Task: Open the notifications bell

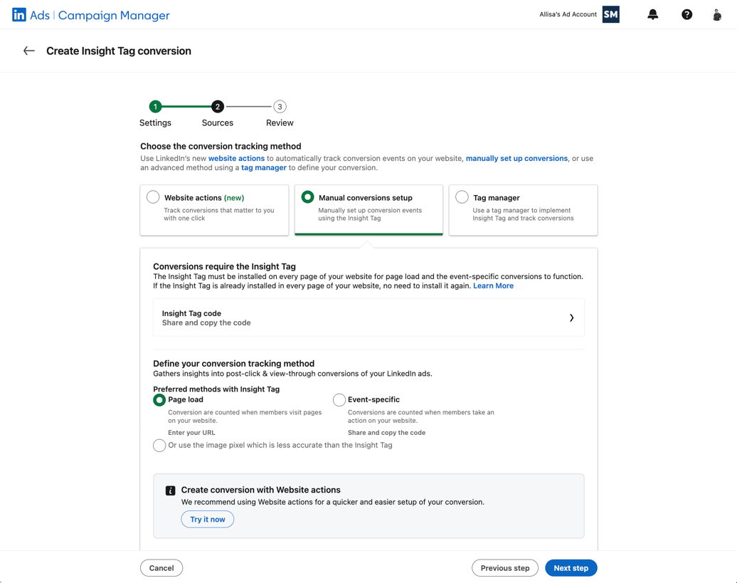Action: [x=652, y=14]
